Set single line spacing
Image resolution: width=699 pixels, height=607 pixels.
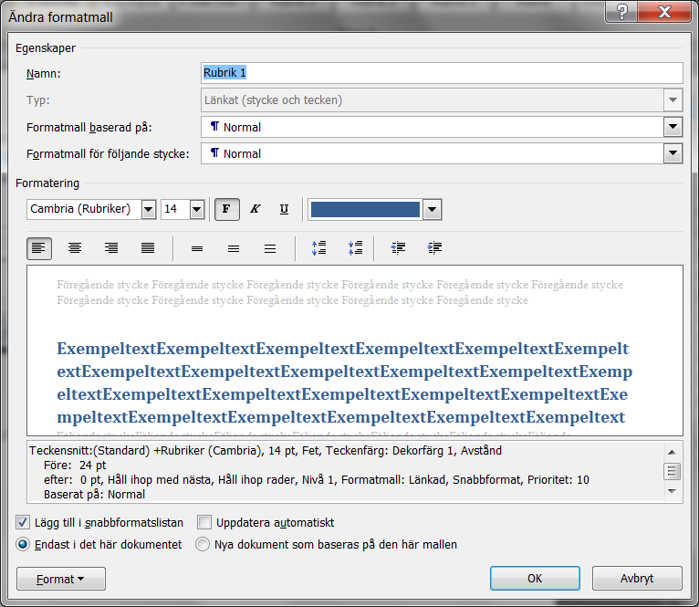(x=197, y=248)
